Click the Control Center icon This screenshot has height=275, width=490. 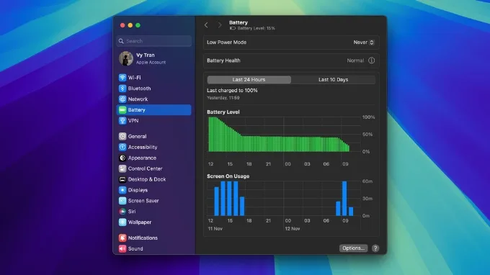click(122, 168)
